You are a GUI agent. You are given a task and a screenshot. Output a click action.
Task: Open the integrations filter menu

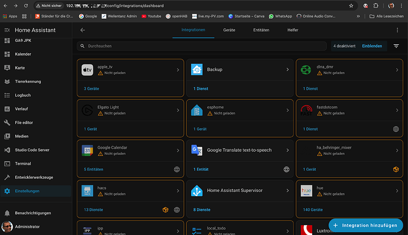396,46
